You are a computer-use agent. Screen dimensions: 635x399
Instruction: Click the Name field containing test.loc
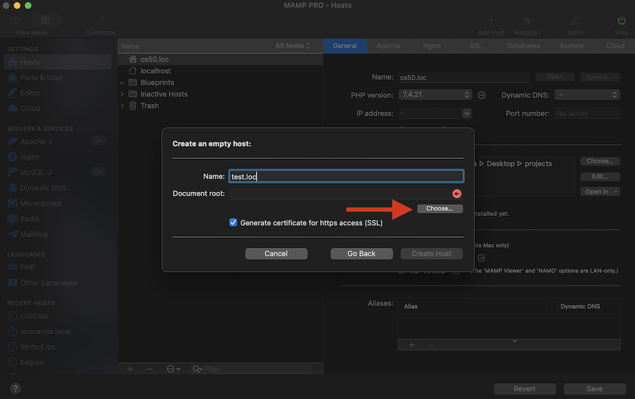click(x=346, y=177)
